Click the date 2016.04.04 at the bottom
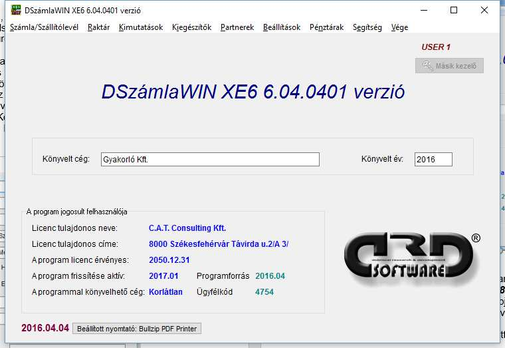505x348 pixels. pyautogui.click(x=45, y=328)
